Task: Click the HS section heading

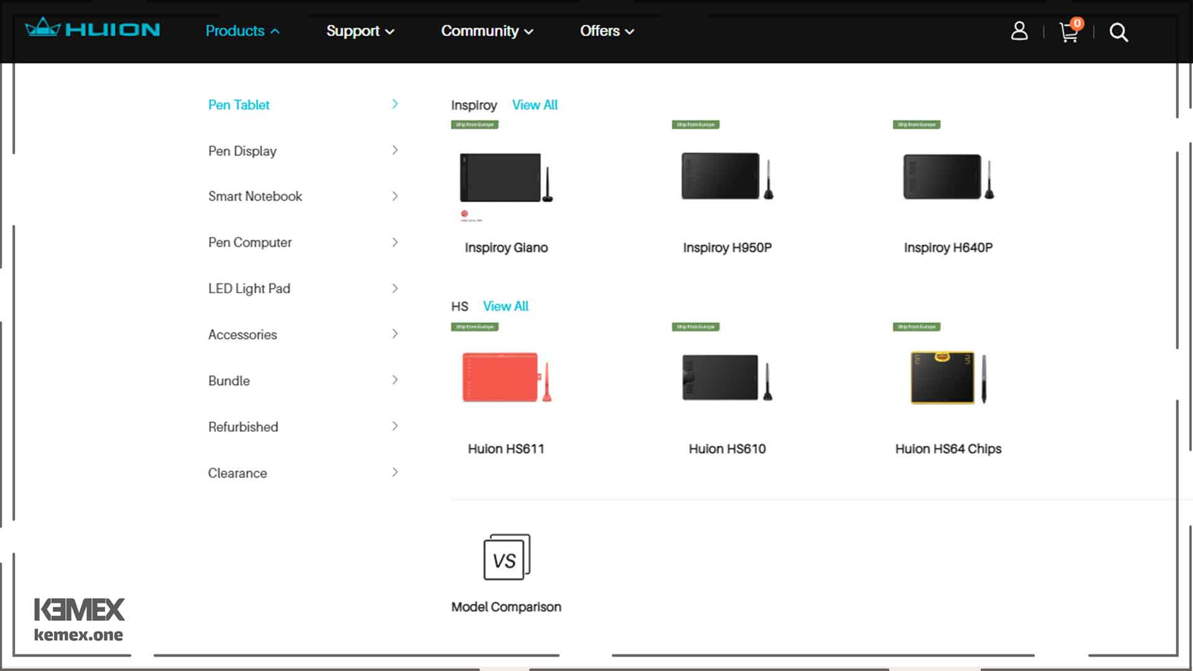Action: (460, 306)
